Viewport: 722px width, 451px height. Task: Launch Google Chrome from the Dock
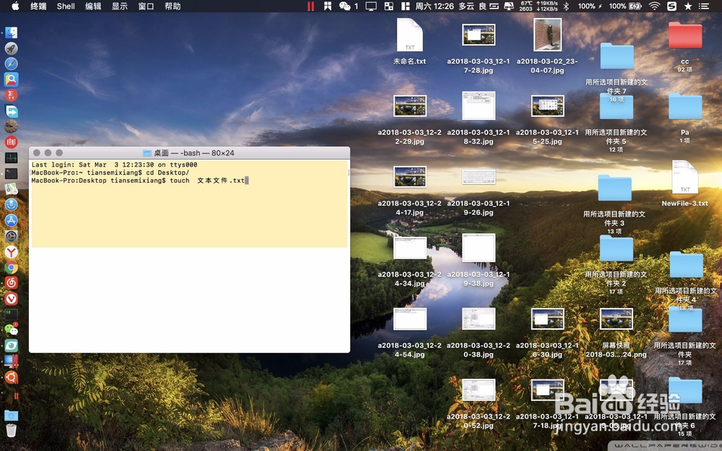tap(11, 268)
